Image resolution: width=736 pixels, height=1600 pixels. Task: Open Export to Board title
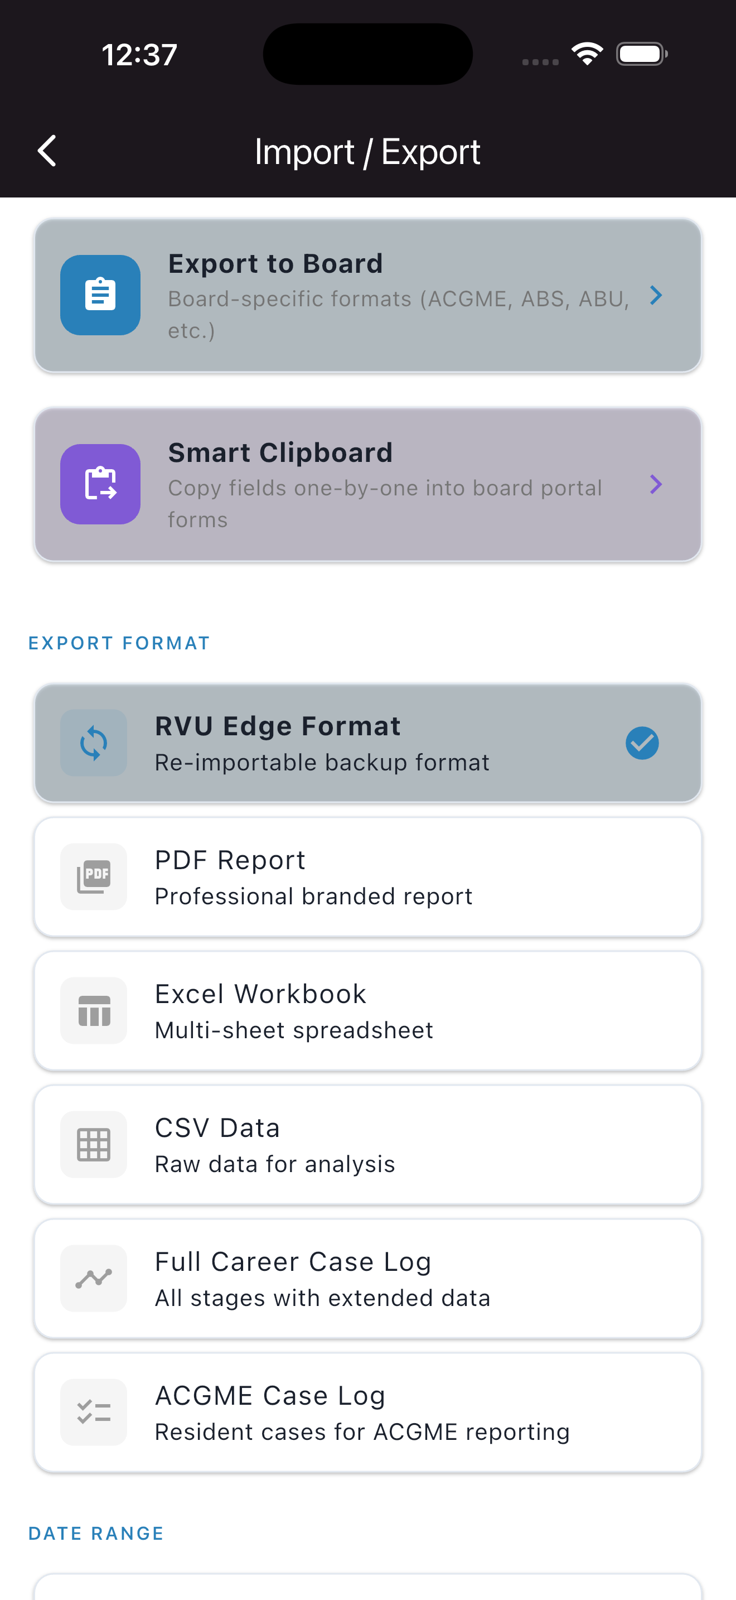point(275,264)
